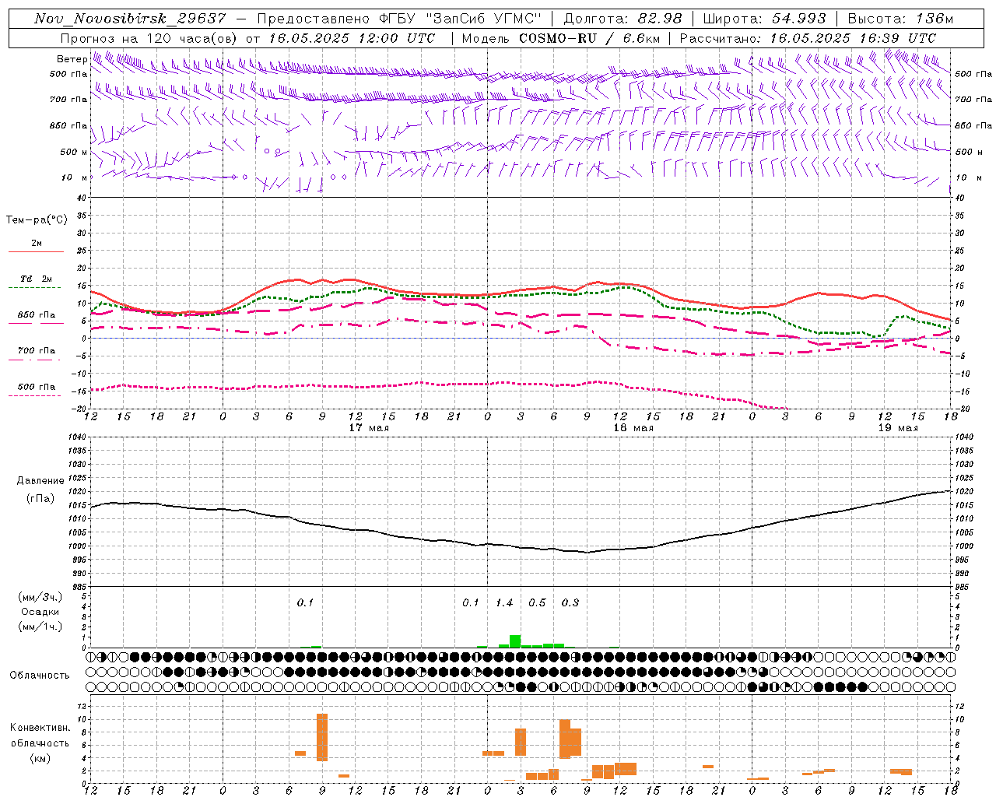Click the Тем-ра(°C) panel label
The image size is (996, 797).
[x=37, y=220]
